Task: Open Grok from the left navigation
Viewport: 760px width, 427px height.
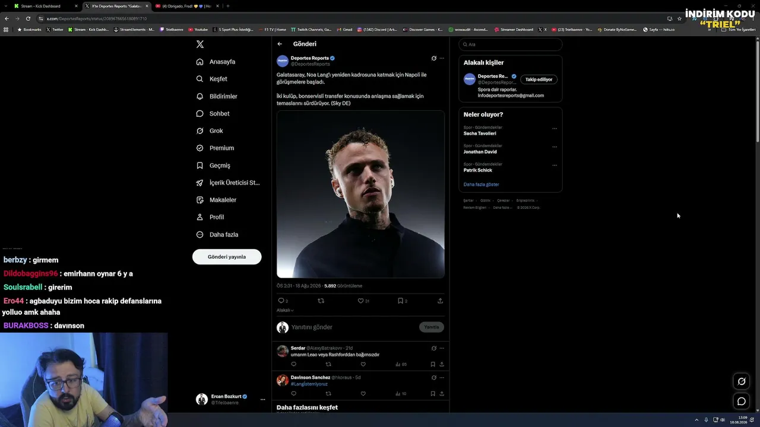Action: pos(210,130)
